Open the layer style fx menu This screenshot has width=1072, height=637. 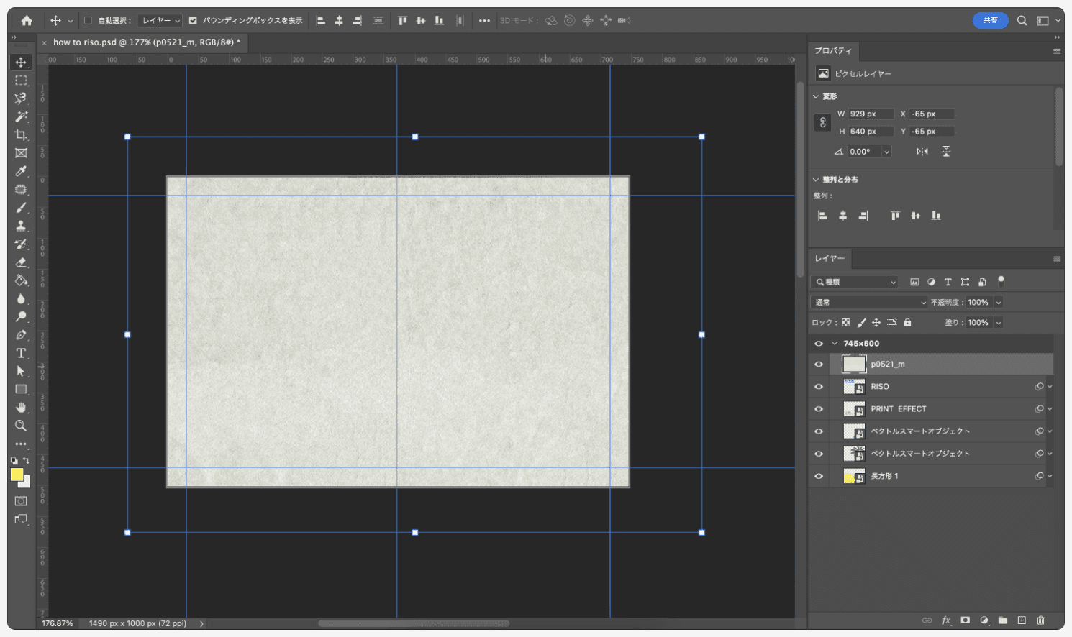947,620
